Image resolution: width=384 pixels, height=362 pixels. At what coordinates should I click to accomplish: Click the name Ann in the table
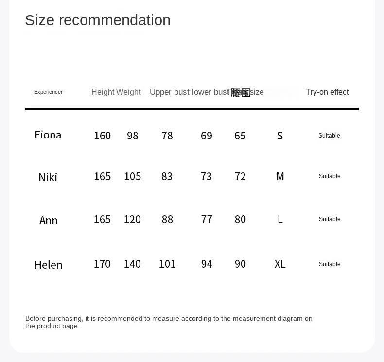(49, 220)
